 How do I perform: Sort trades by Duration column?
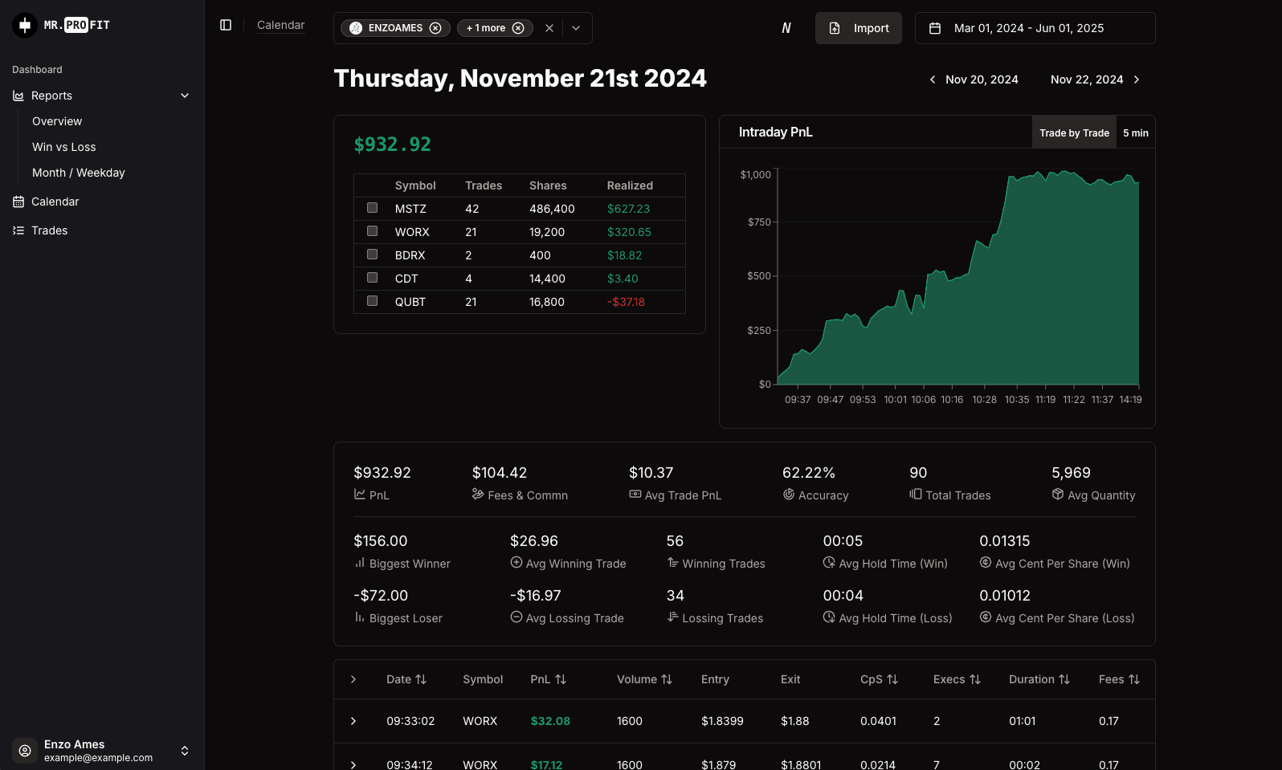point(1039,679)
